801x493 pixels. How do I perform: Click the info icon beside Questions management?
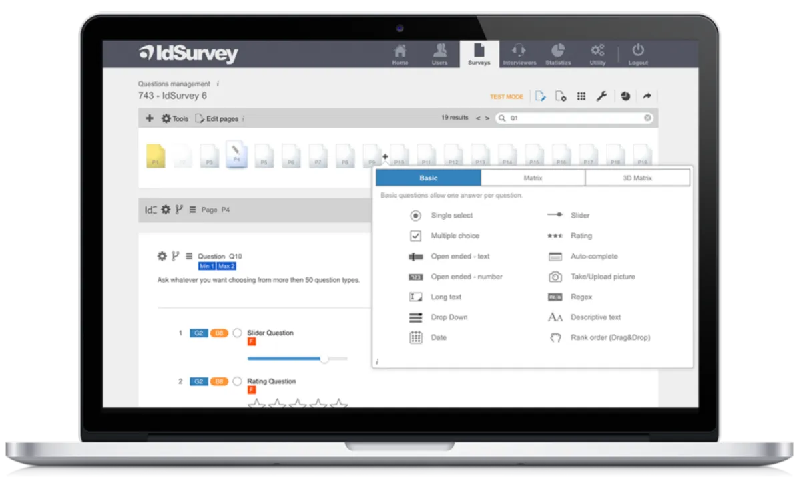[x=218, y=84]
